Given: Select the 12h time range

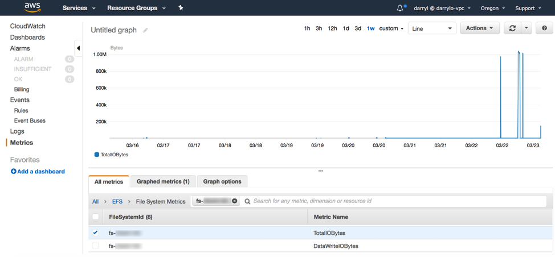Looking at the screenshot, I should (332, 28).
